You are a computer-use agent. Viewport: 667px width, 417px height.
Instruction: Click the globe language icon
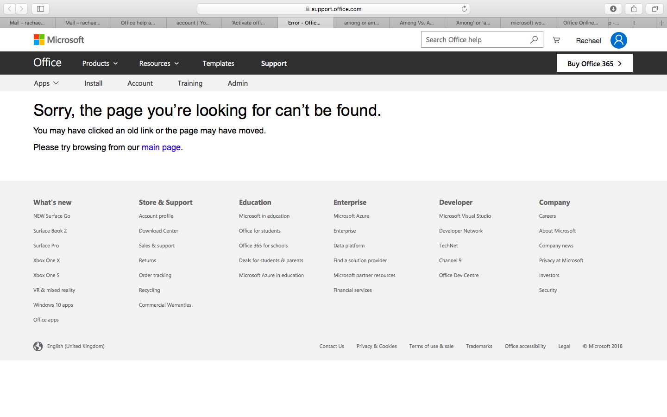click(x=38, y=346)
